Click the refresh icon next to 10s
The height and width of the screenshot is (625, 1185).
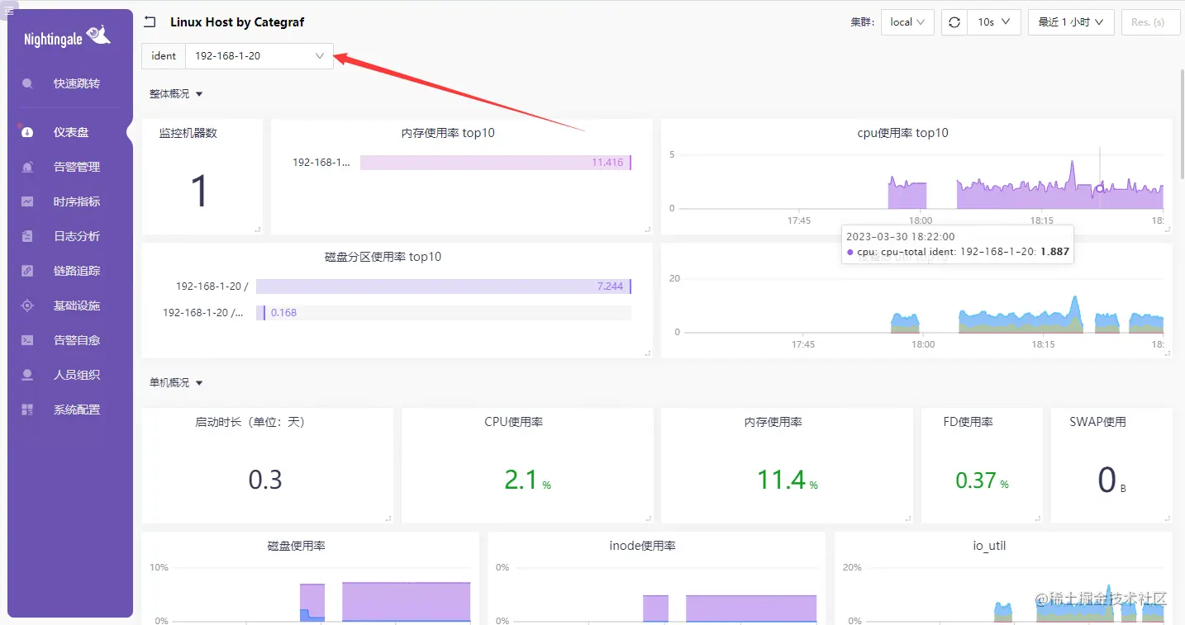[954, 22]
